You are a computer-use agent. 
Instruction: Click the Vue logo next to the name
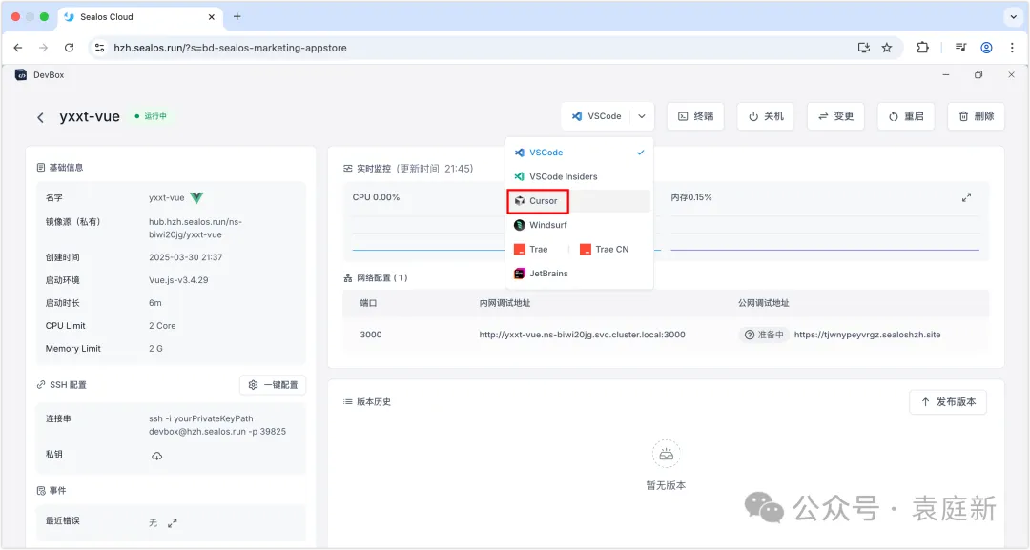196,197
